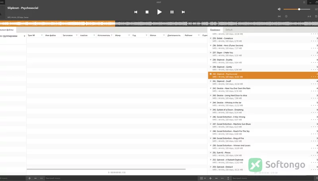Pause the current track
Image resolution: width=318 pixels, height=181 pixels.
pos(172,12)
